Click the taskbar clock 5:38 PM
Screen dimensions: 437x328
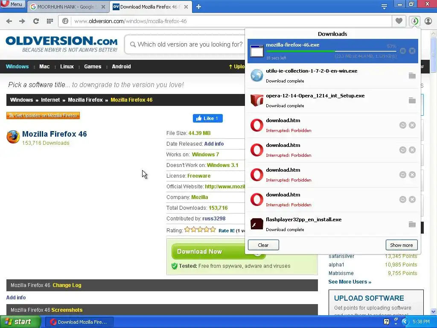421,322
